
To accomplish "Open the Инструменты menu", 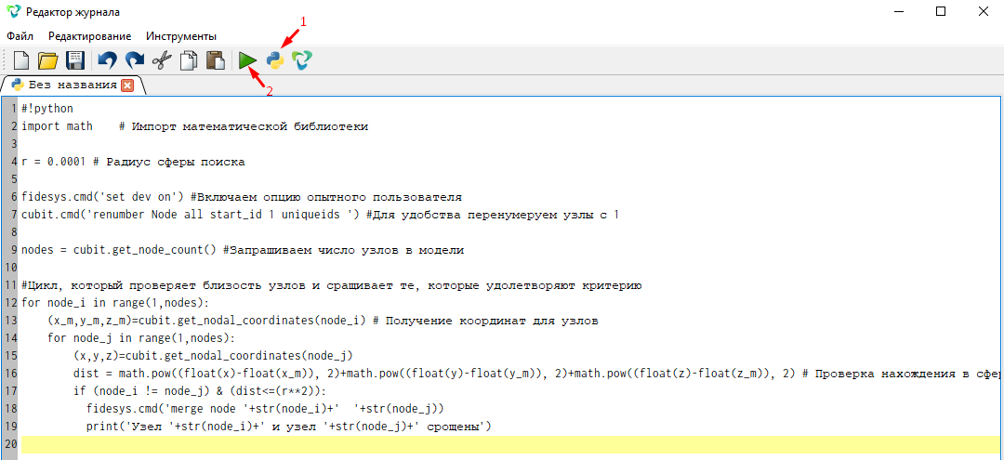I will click(x=181, y=36).
